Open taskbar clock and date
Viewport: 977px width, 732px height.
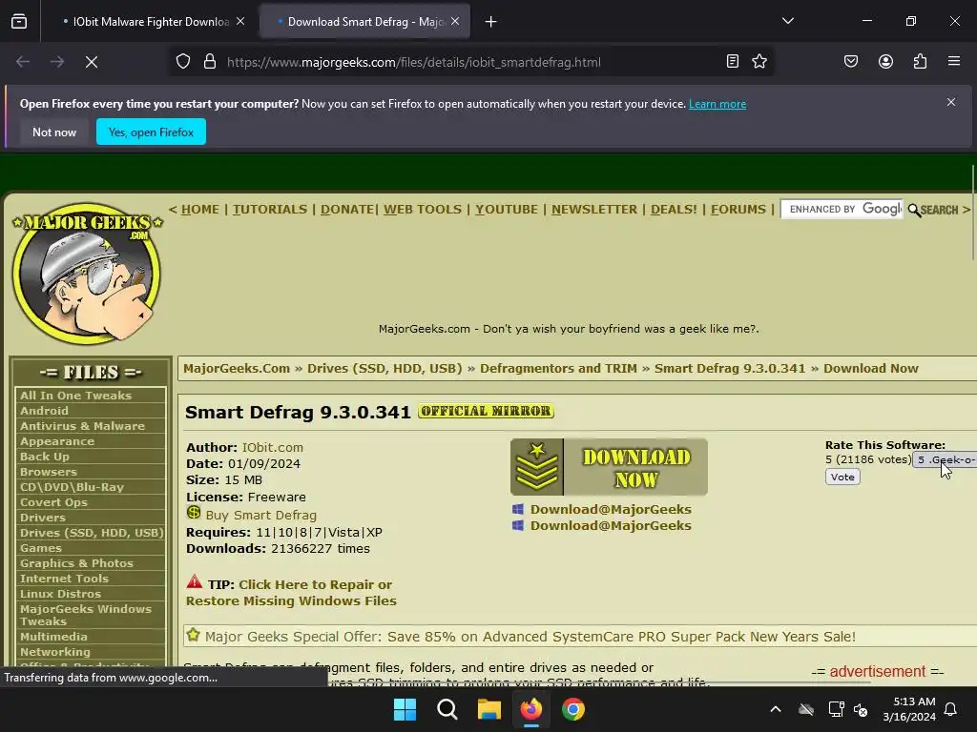click(x=909, y=709)
